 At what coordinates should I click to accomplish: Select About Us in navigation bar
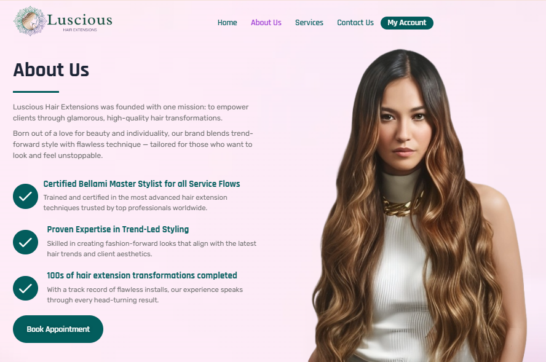[266, 23]
